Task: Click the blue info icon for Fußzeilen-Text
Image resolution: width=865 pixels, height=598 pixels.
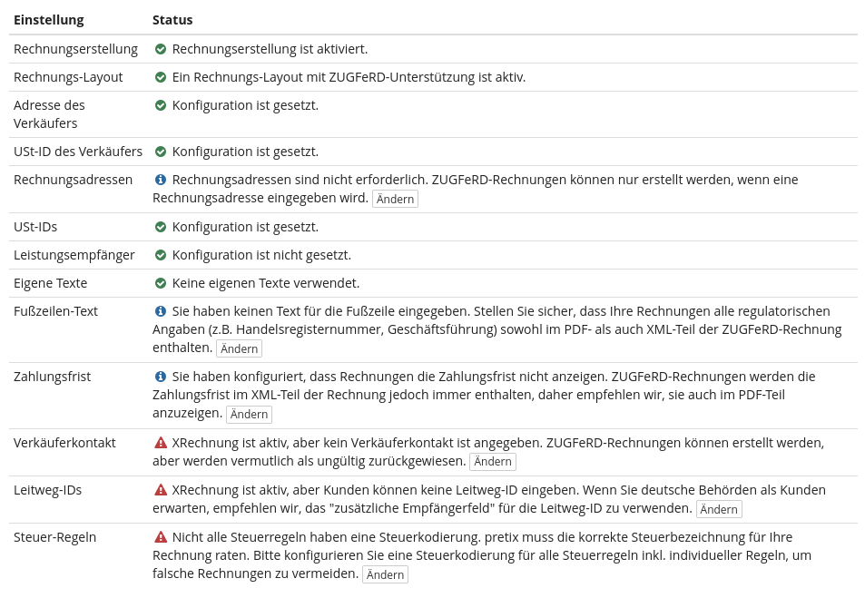Action: click(x=161, y=311)
